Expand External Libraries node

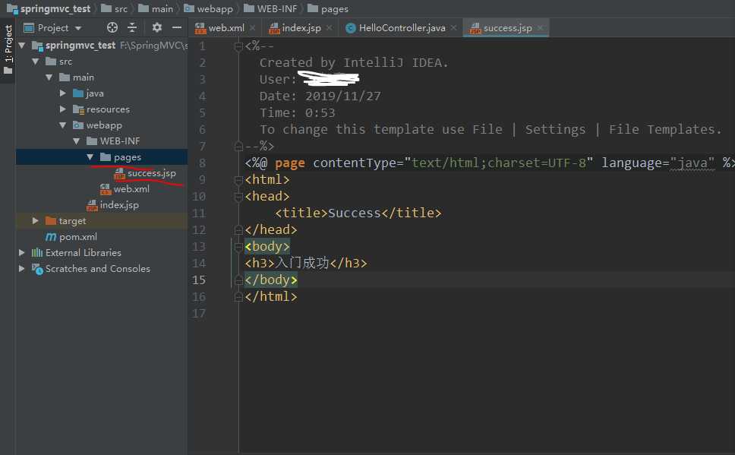pos(21,253)
